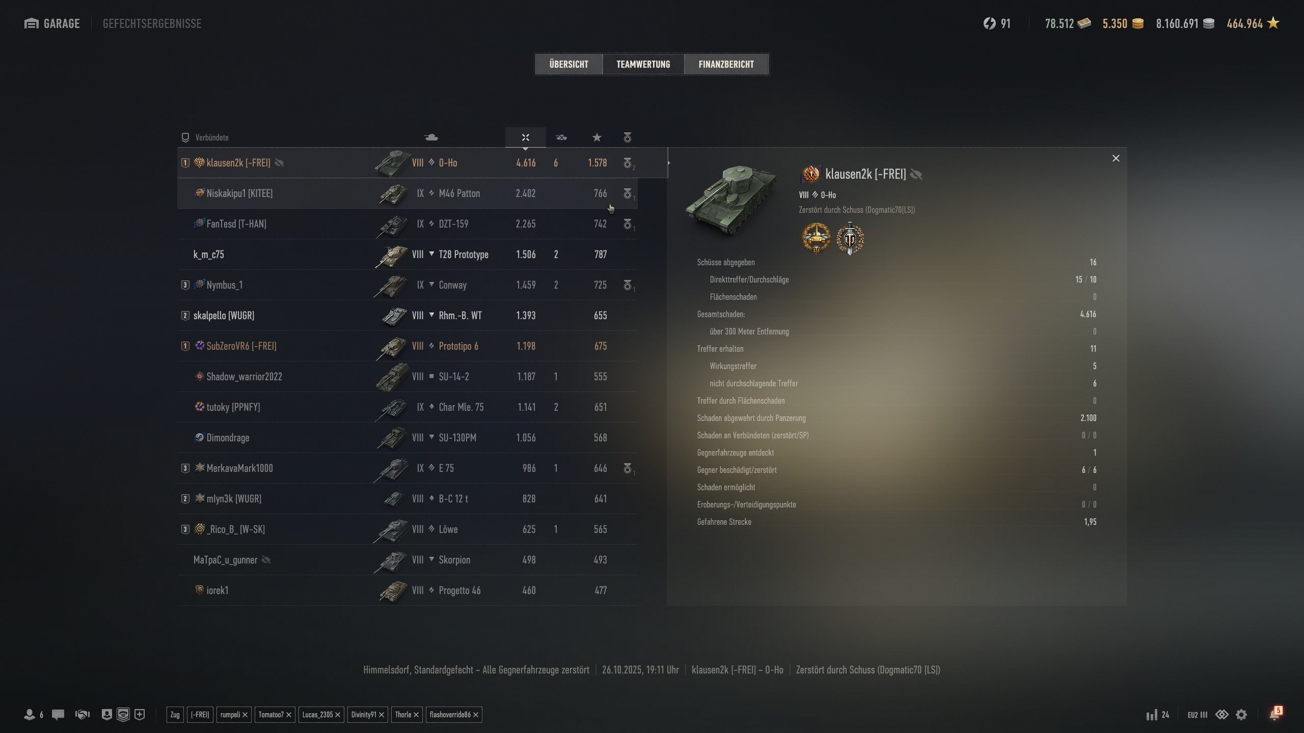Screen dimensions: 1304x733
Task: Close the Tomatoo7 chat tab
Action: click(289, 715)
